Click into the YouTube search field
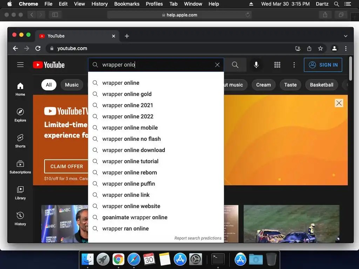 pyautogui.click(x=156, y=65)
